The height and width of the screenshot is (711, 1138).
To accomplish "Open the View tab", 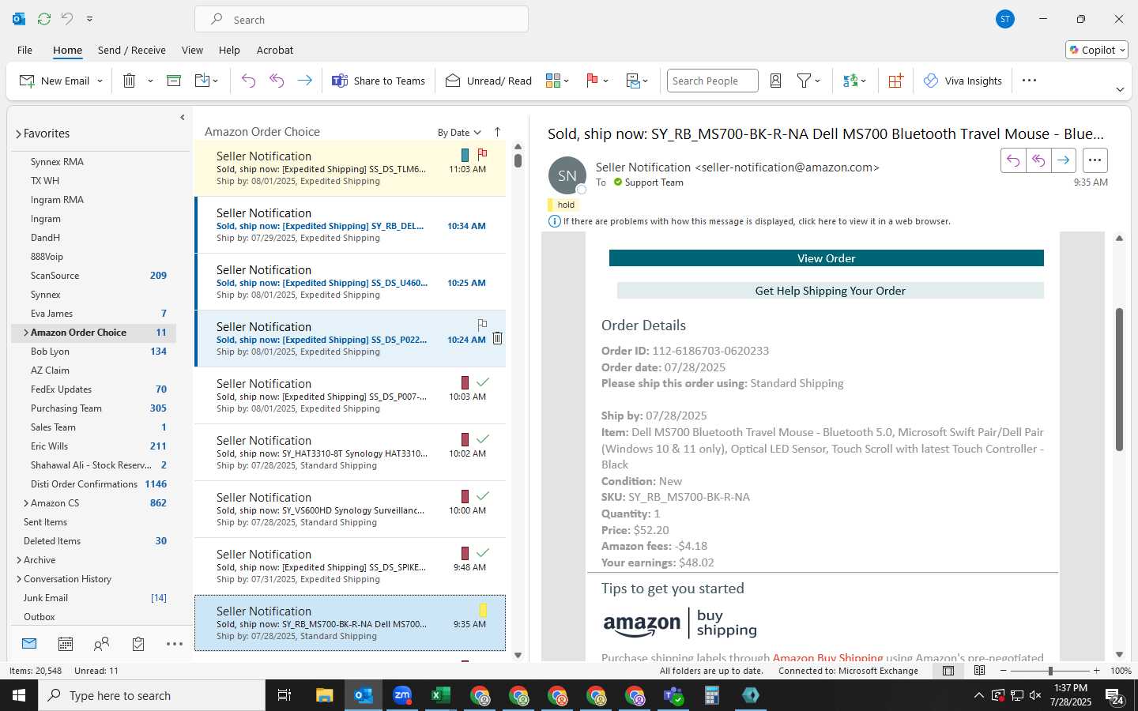I will [192, 50].
